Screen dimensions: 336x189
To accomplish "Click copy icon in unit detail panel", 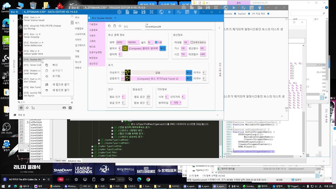I will (109, 26).
